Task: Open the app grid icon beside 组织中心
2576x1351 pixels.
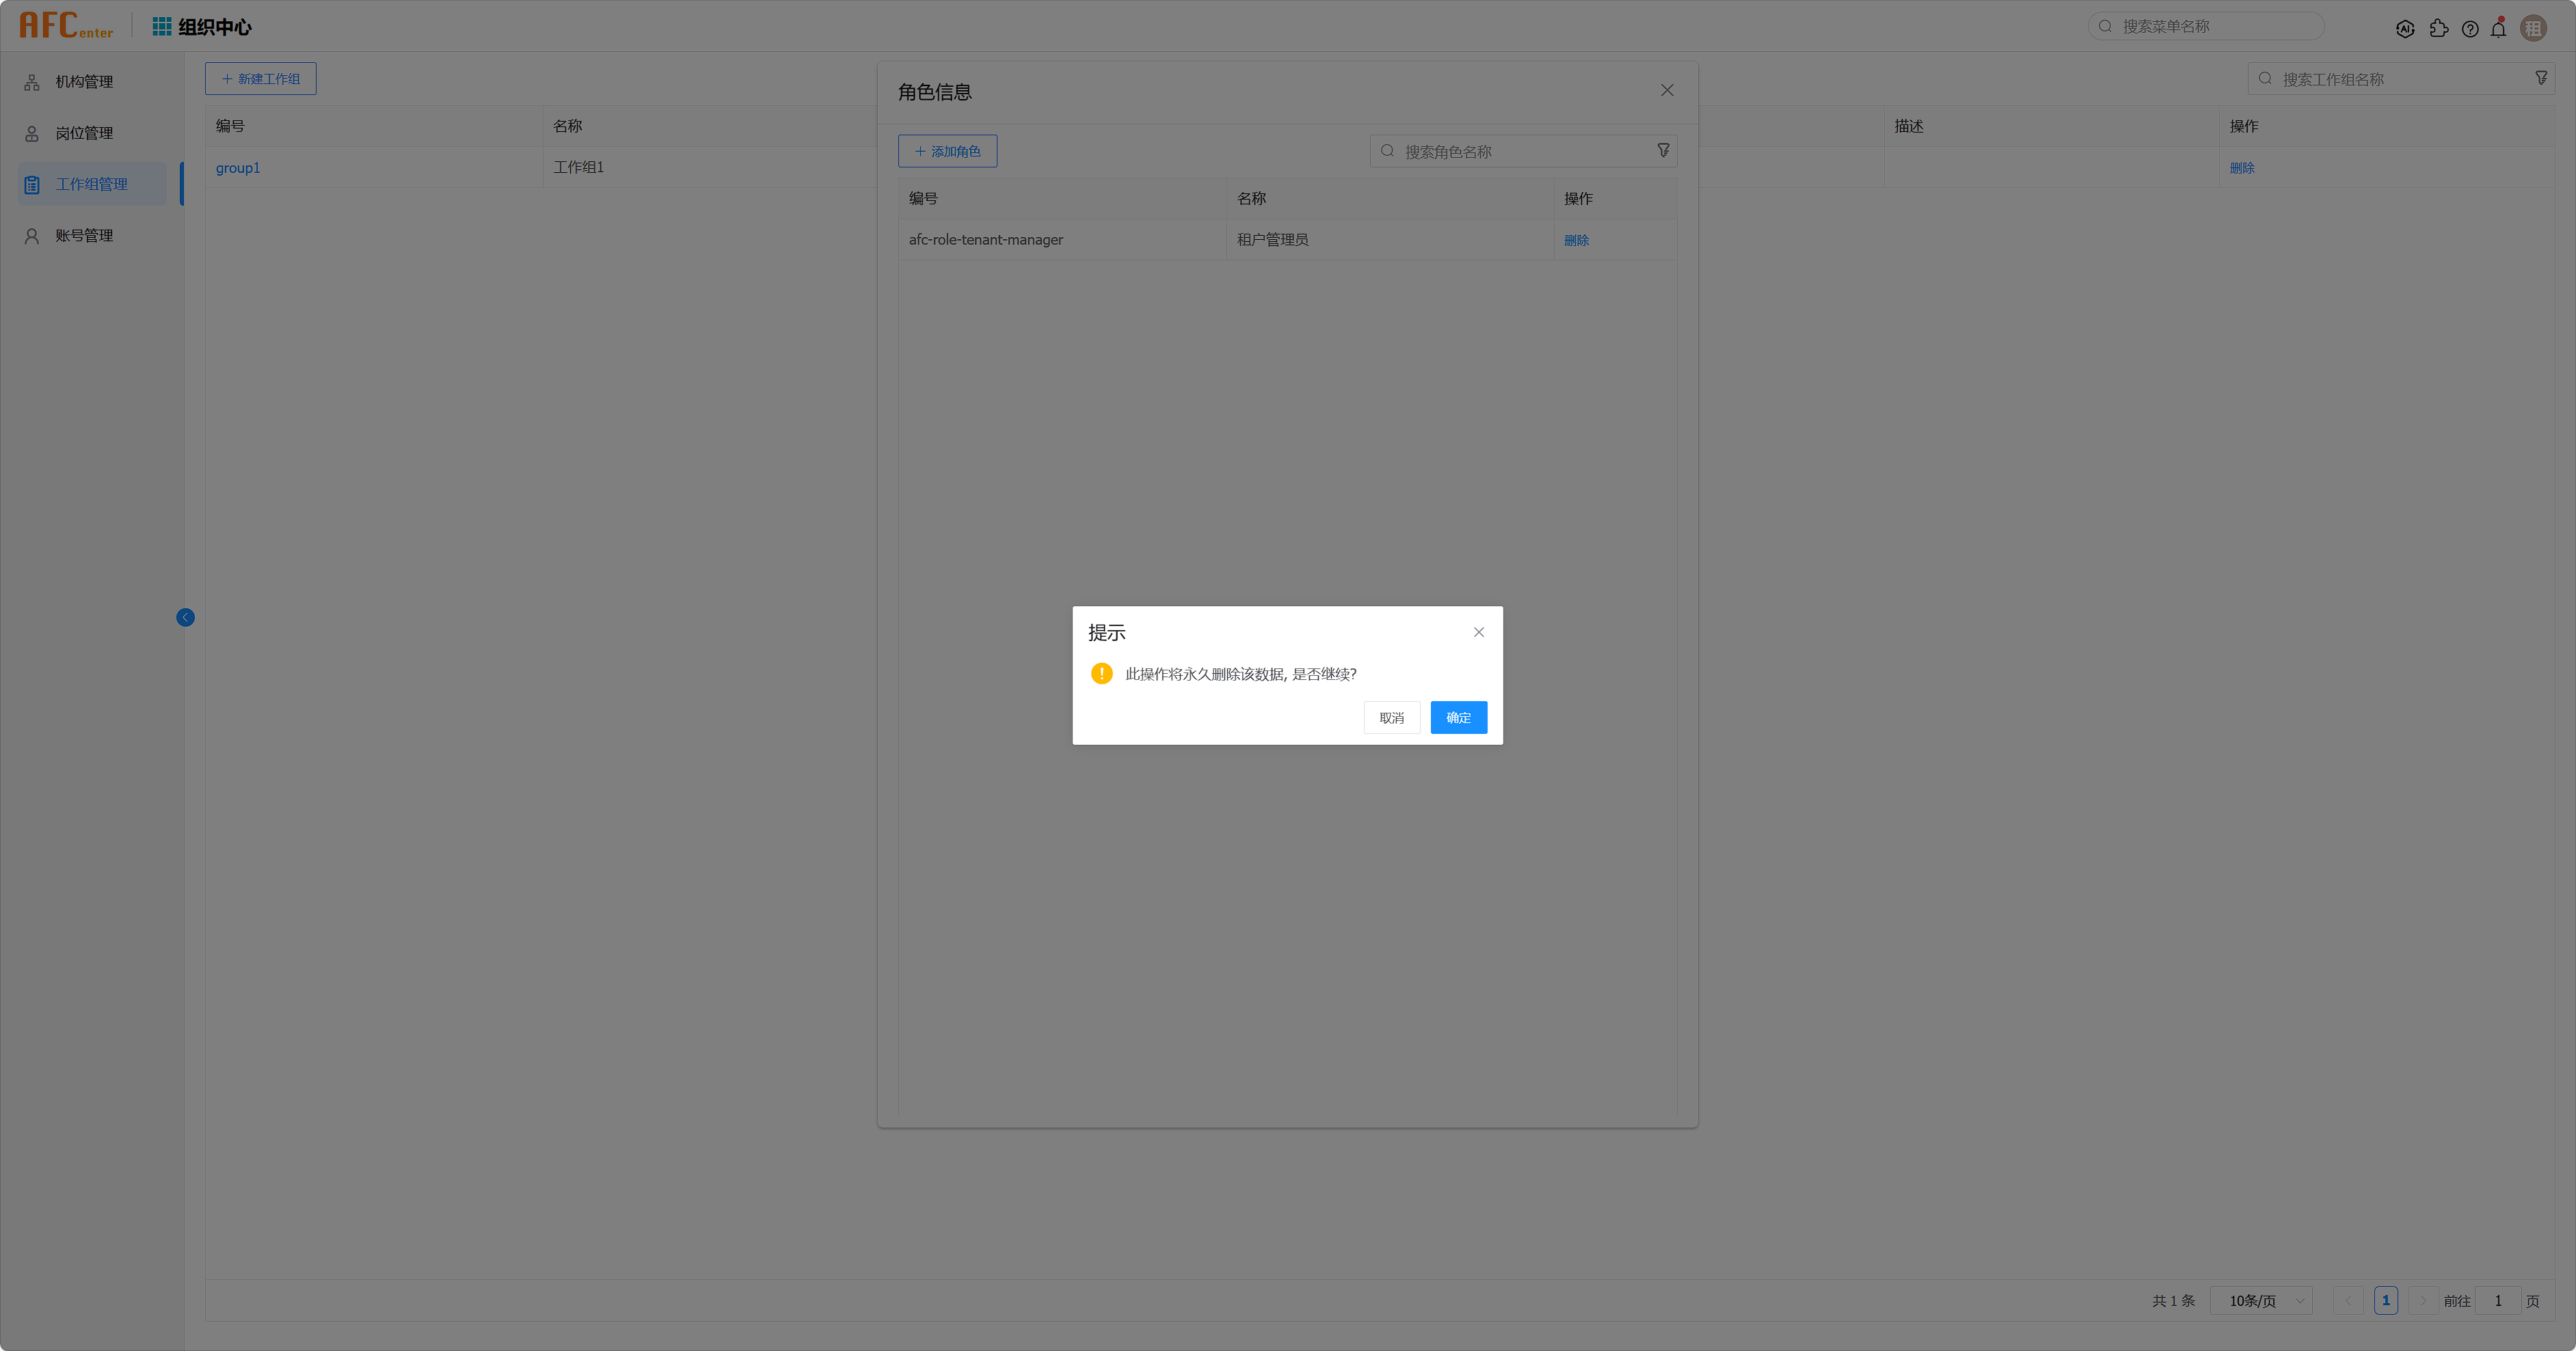Action: (161, 27)
